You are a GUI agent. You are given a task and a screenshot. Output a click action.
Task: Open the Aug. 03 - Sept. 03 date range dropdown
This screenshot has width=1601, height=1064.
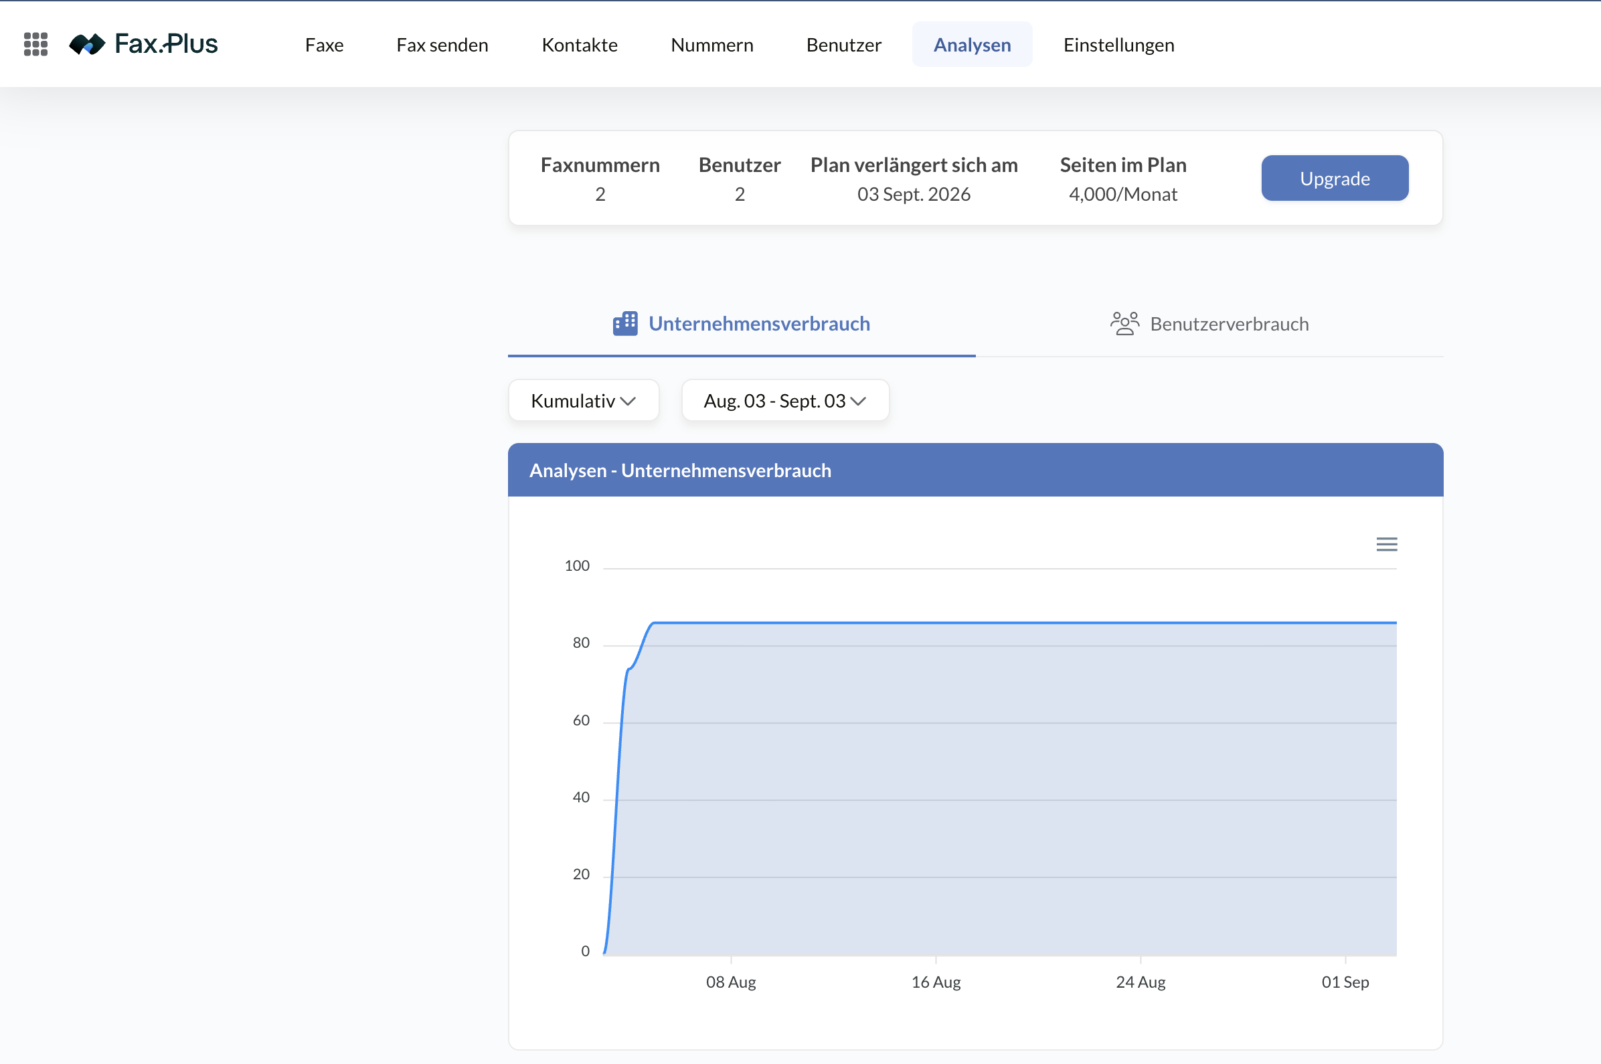[785, 400]
